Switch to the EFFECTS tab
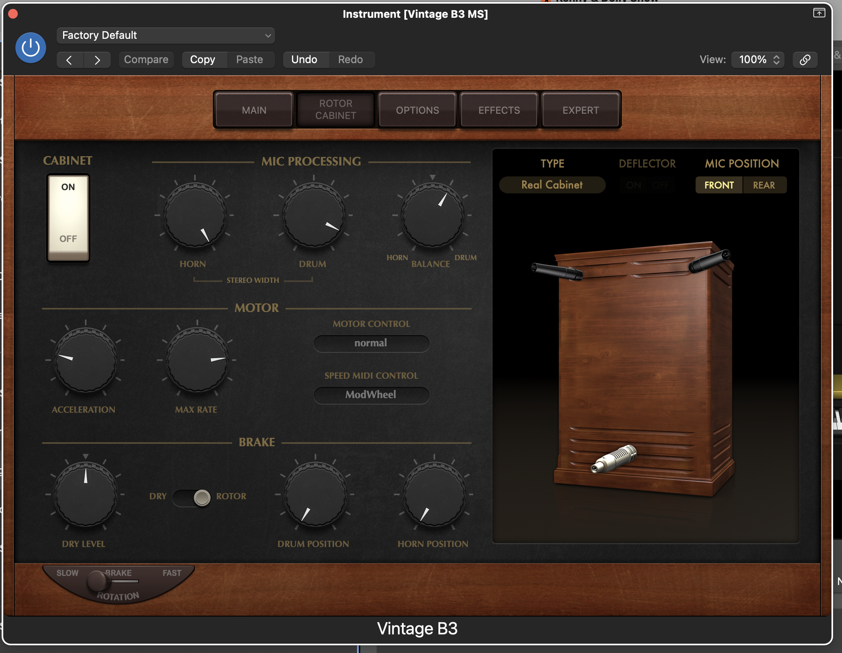The height and width of the screenshot is (653, 842). (x=499, y=110)
